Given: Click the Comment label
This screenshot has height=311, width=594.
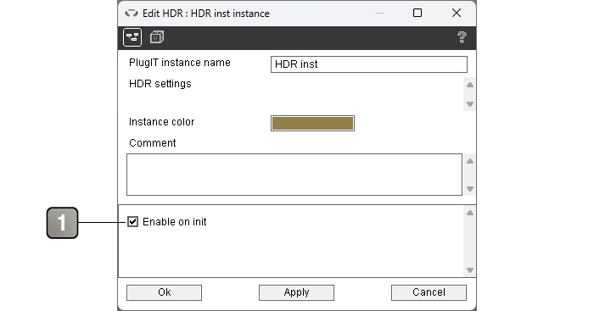Looking at the screenshot, I should click(152, 143).
